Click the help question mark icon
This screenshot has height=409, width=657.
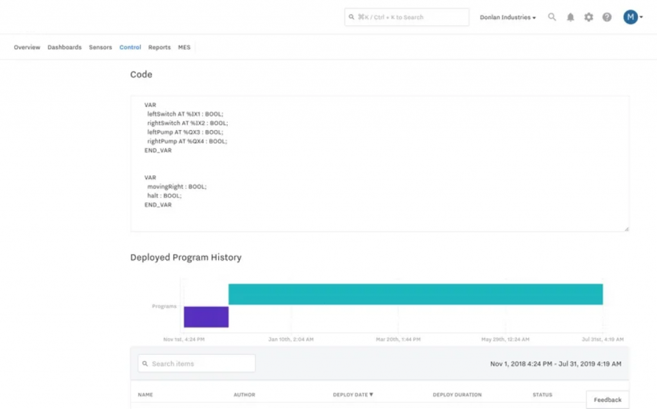[x=606, y=17]
